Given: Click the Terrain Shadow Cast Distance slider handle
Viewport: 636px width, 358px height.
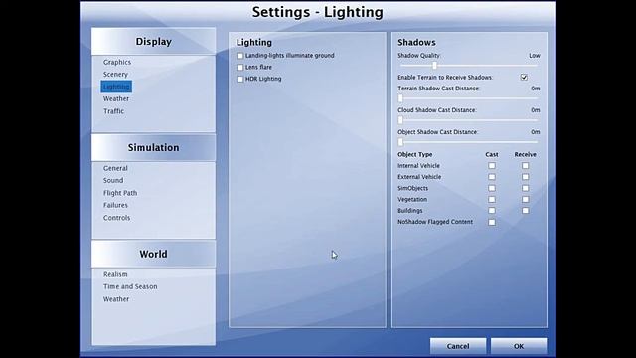Looking at the screenshot, I should [x=400, y=98].
